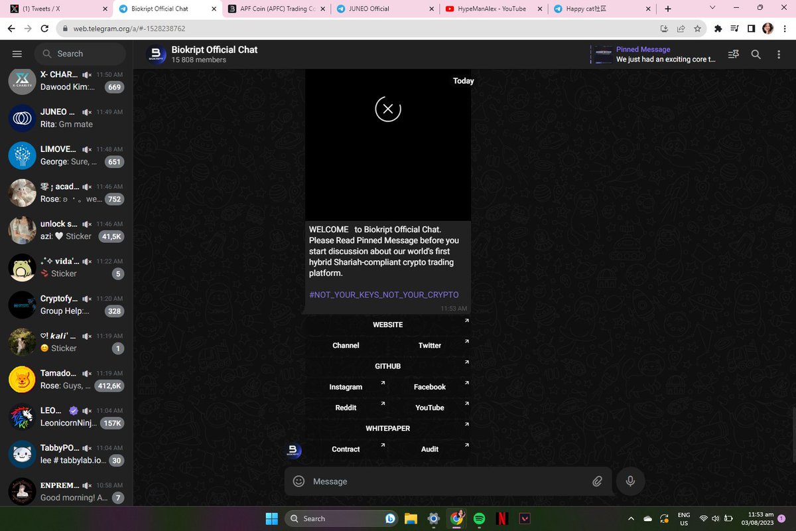The image size is (796, 531).
Task: Bookmark this page star icon
Action: point(697,29)
